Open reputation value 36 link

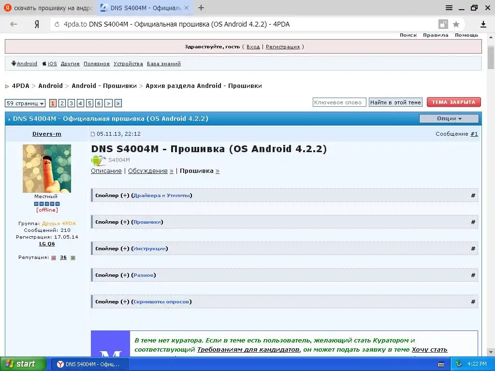(63, 257)
